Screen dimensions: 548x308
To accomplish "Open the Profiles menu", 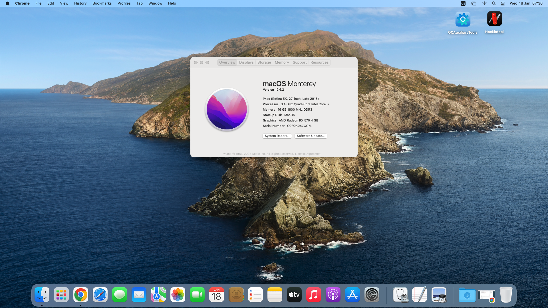I will coord(124,3).
